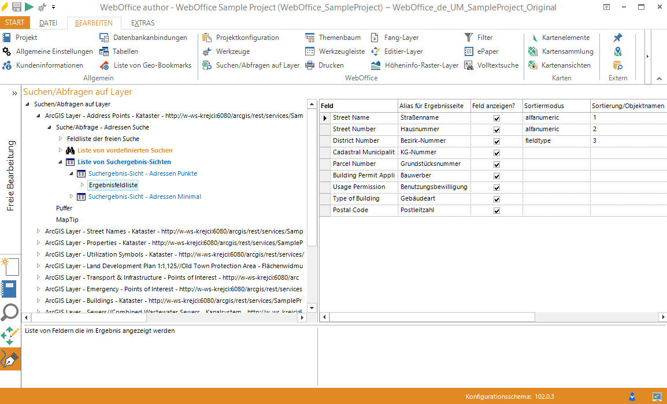Collapse 'Liste von Suchergebnis-Sichten' node

[x=61, y=162]
